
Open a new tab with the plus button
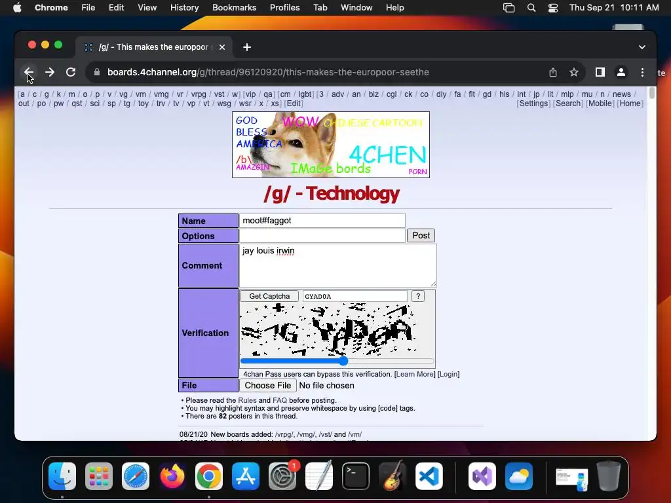click(x=247, y=47)
